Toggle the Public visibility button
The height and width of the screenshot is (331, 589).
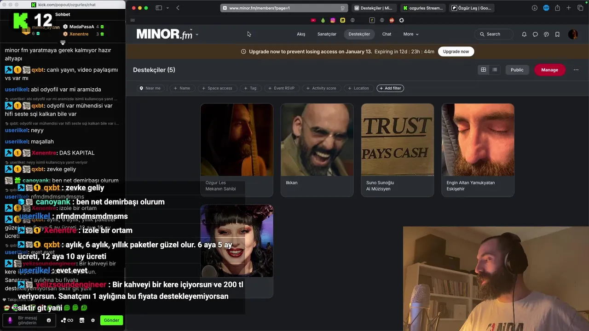(517, 70)
